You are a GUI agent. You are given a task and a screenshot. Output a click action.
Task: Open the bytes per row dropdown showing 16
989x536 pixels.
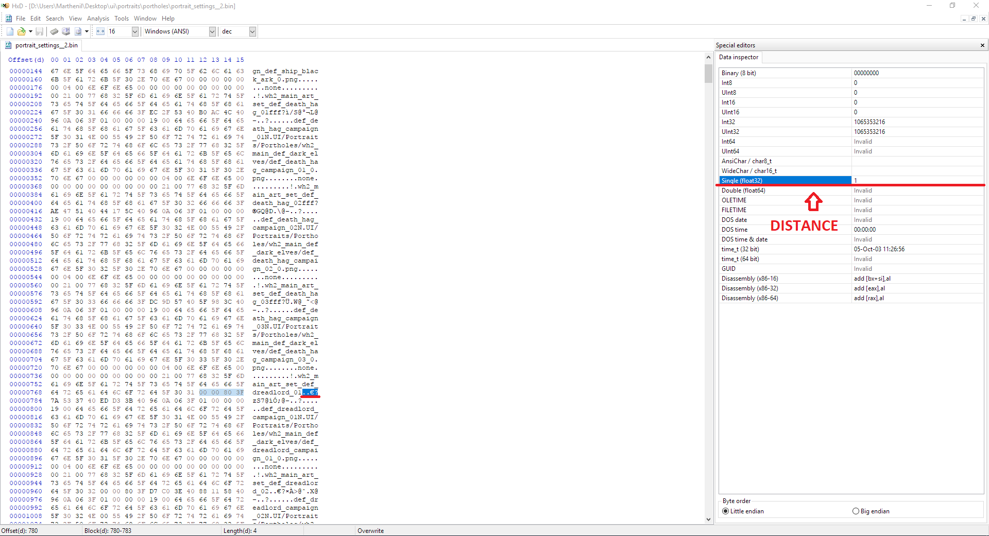coord(135,31)
